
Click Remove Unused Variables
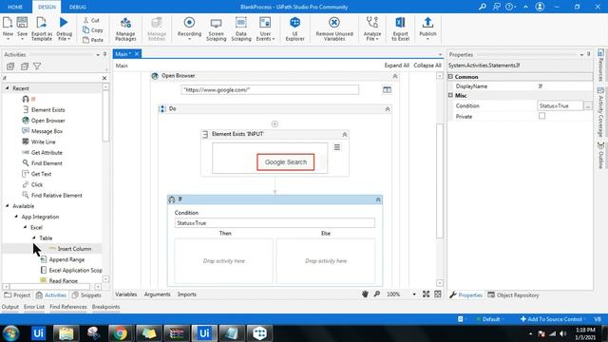tap(334, 29)
